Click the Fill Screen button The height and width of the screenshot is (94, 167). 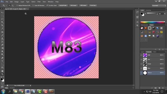click(83, 5)
